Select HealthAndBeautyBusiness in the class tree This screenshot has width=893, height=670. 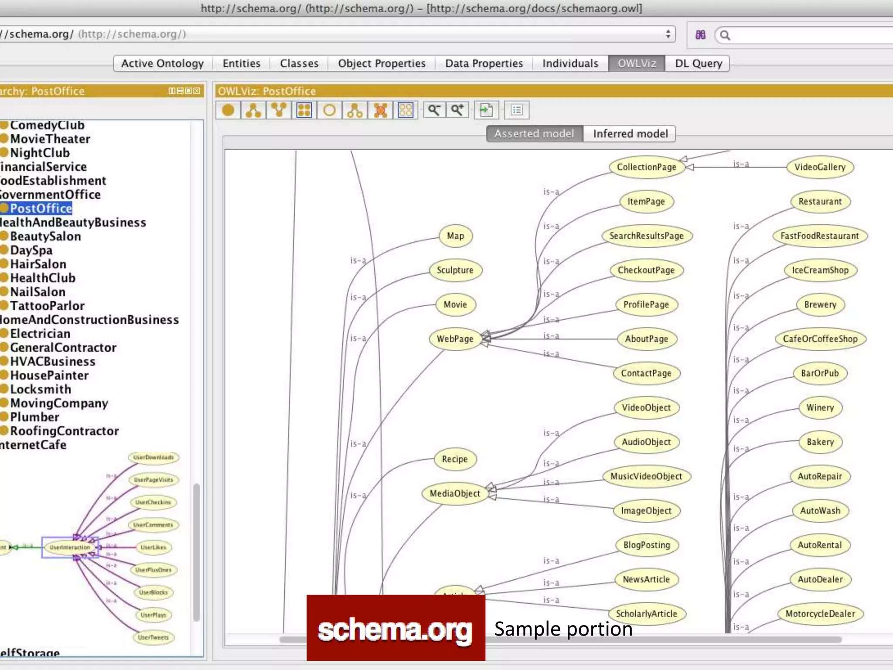click(x=73, y=222)
